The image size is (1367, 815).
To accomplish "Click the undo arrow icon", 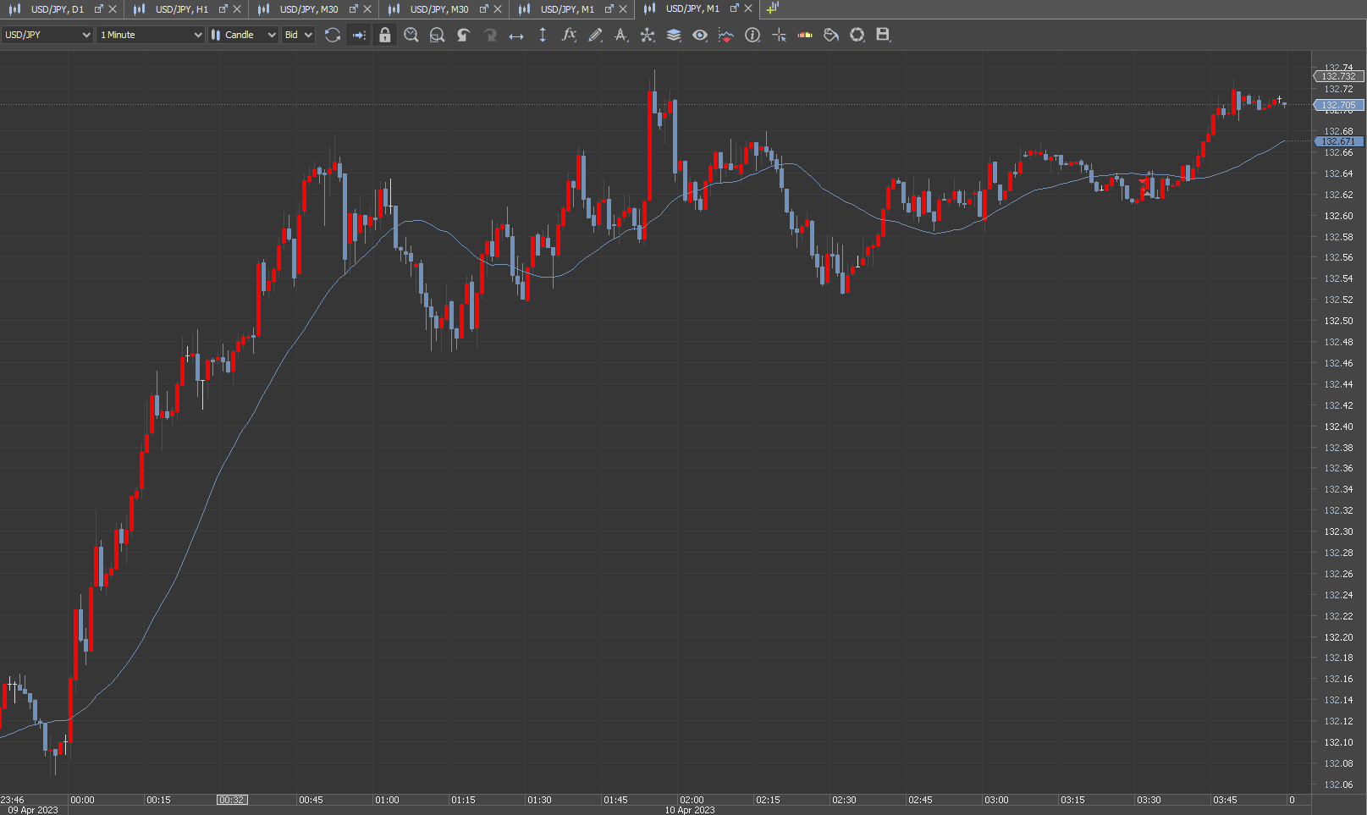I will [464, 35].
